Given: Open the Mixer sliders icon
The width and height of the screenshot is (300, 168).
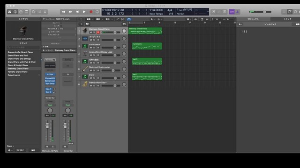Looking at the screenshot, I should 39,12.
